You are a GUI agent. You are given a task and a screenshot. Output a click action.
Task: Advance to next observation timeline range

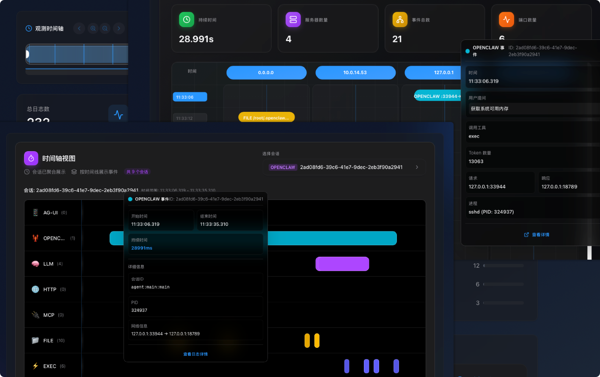click(x=119, y=28)
